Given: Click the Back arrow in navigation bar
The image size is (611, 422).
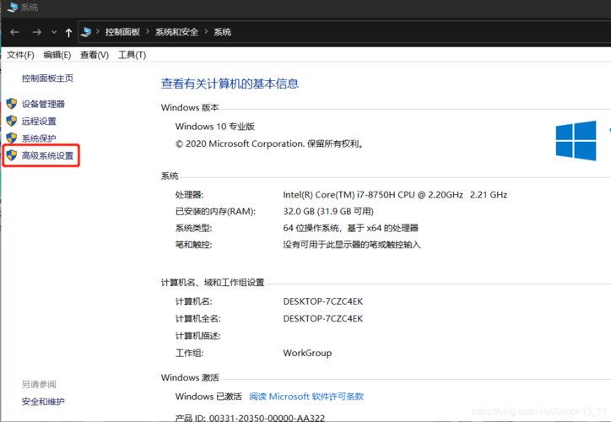Looking at the screenshot, I should point(14,32).
